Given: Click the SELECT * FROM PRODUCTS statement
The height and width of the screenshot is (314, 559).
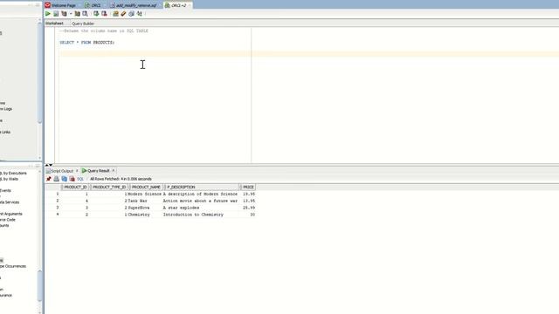Looking at the screenshot, I should [x=87, y=43].
